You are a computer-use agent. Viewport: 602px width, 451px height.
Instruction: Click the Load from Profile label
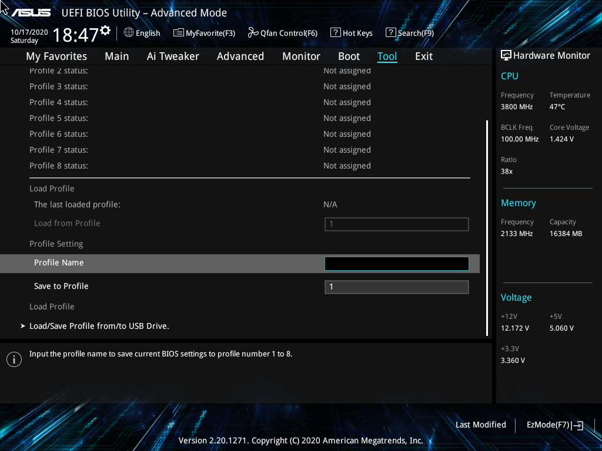click(x=67, y=223)
